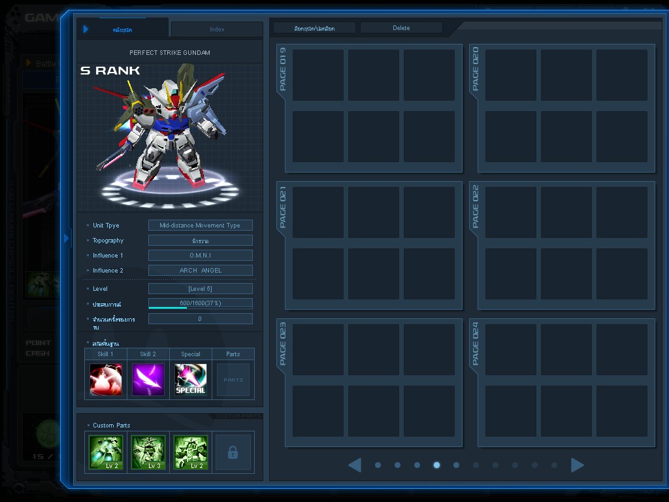Select first slot of PAGE 024
The image size is (669, 502).
[511, 350]
